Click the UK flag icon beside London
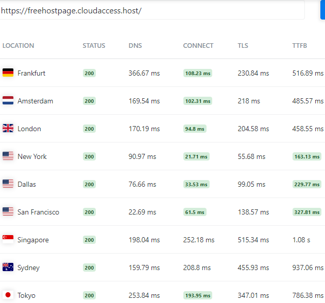Image resolution: width=325 pixels, height=303 pixels. pyautogui.click(x=8, y=129)
